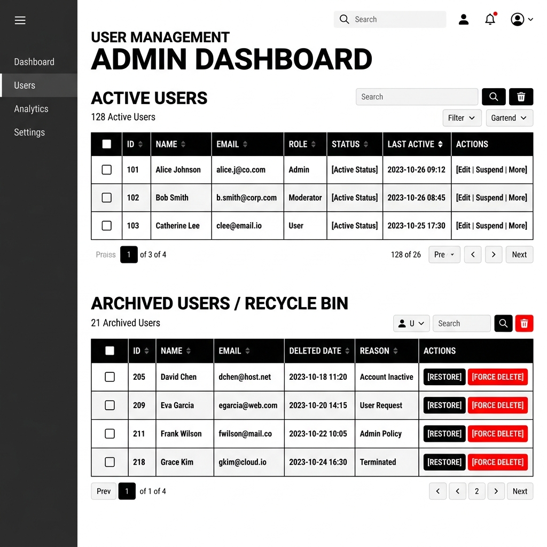Go to next page arrow in active users
The image size is (547, 547).
point(493,254)
